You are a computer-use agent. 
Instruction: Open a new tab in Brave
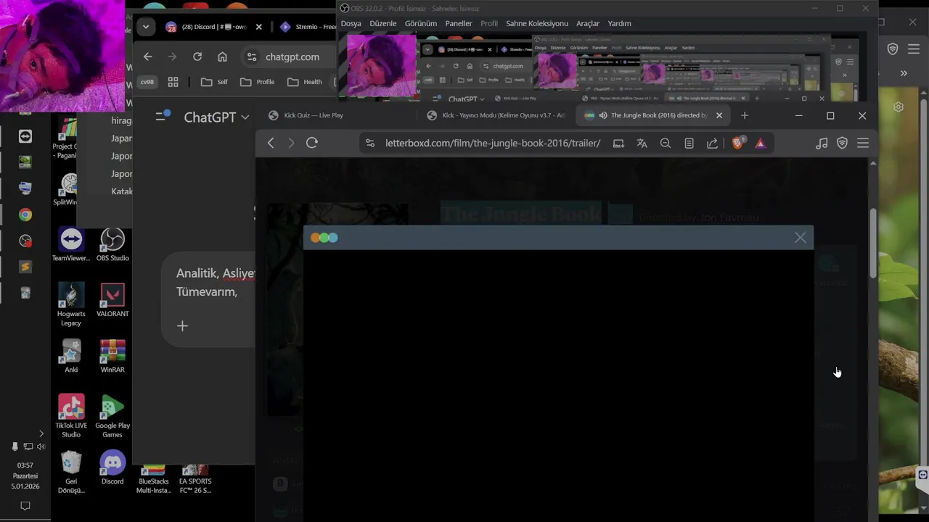[x=744, y=115]
